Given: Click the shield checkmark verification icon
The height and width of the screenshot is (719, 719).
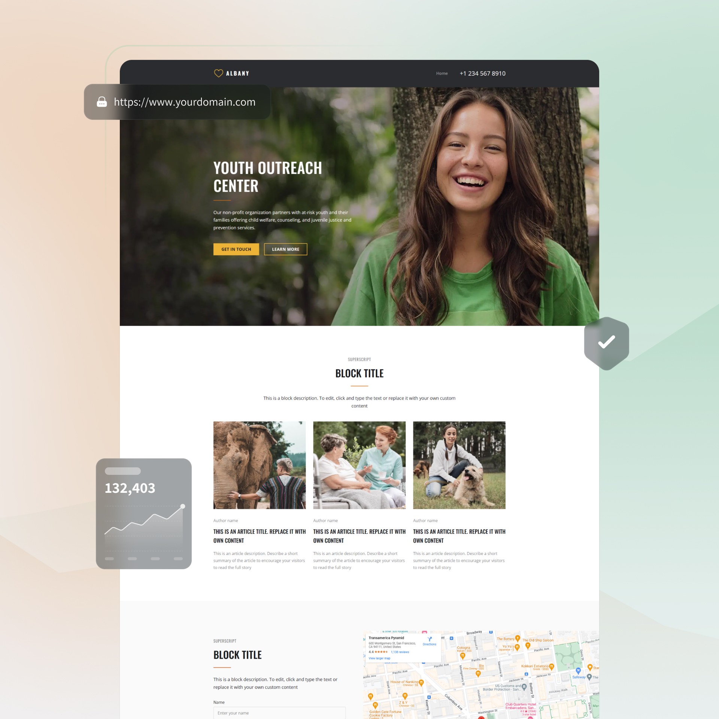Looking at the screenshot, I should point(606,341).
